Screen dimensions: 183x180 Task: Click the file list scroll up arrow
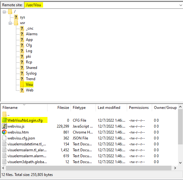click(x=180, y=107)
